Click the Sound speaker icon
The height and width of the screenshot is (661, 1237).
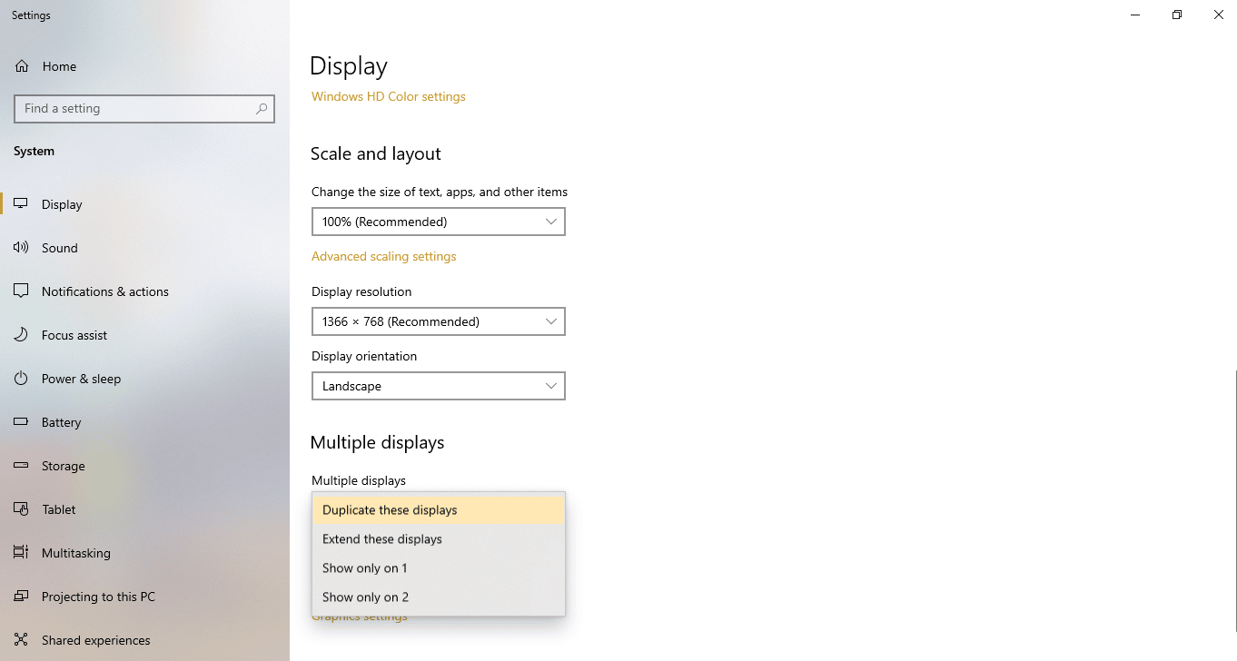[21, 248]
